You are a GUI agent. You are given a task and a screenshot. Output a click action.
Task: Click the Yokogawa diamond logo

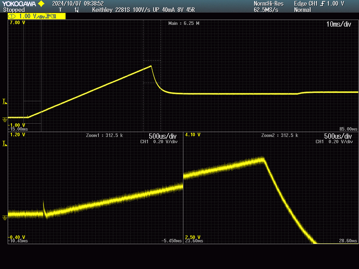41,4
